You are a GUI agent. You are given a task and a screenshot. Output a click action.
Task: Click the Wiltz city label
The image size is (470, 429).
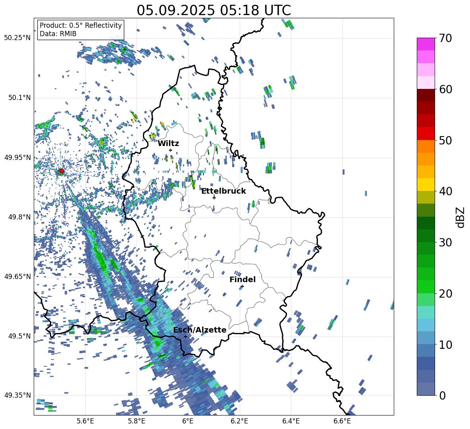coord(168,144)
